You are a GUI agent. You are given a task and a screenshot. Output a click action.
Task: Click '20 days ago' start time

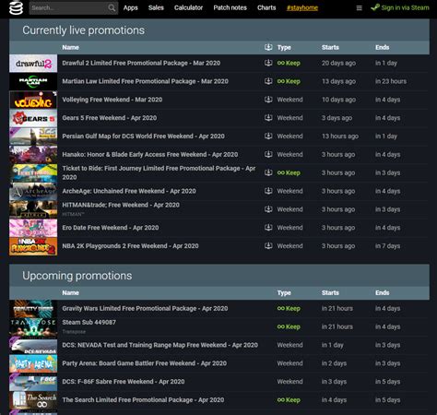338,63
